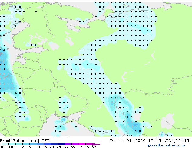192x148 pixels.
Task: Click the 35–40 mm violet legend swatch
Action: point(75,144)
